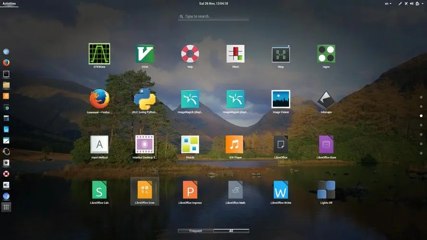Open the Iagno game
This screenshot has width=427, height=240.
click(326, 54)
